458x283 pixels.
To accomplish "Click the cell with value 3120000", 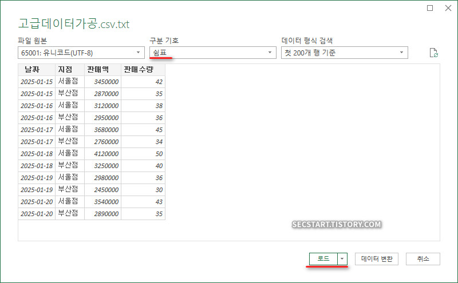I will [x=103, y=106].
